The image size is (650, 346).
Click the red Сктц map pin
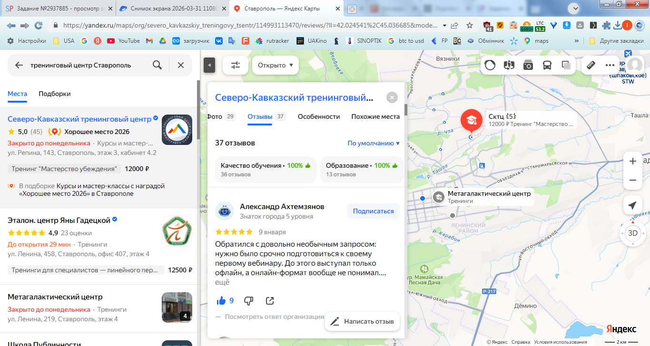click(471, 121)
